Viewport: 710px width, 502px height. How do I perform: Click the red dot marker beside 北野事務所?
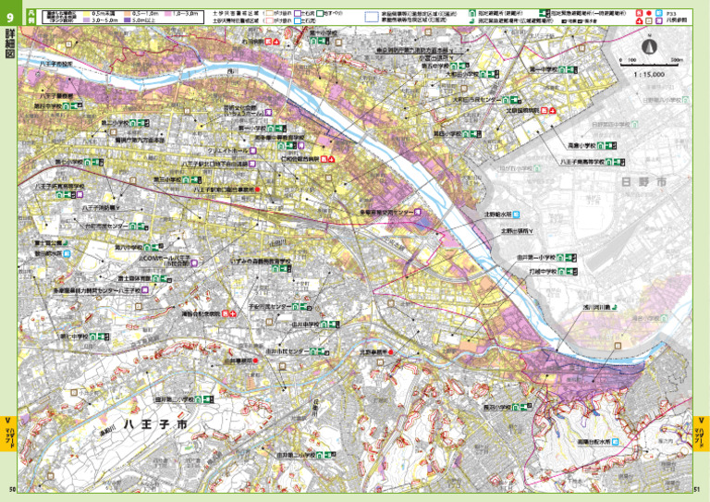tap(391, 351)
